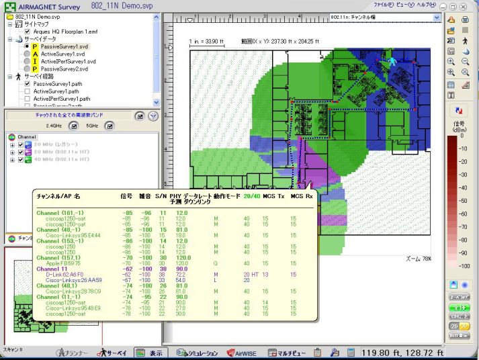Click the zoom out magnifier icon
Screen dimensions: 479x360
coord(465,61)
